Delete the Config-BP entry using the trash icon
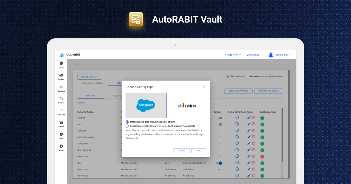 (253, 130)
